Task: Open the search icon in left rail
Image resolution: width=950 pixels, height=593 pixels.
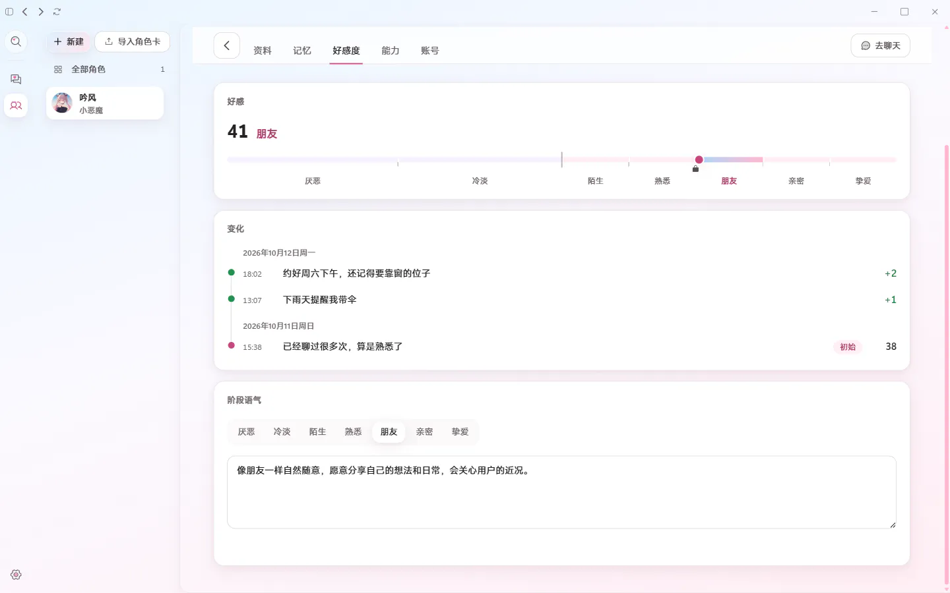Action: pos(16,42)
